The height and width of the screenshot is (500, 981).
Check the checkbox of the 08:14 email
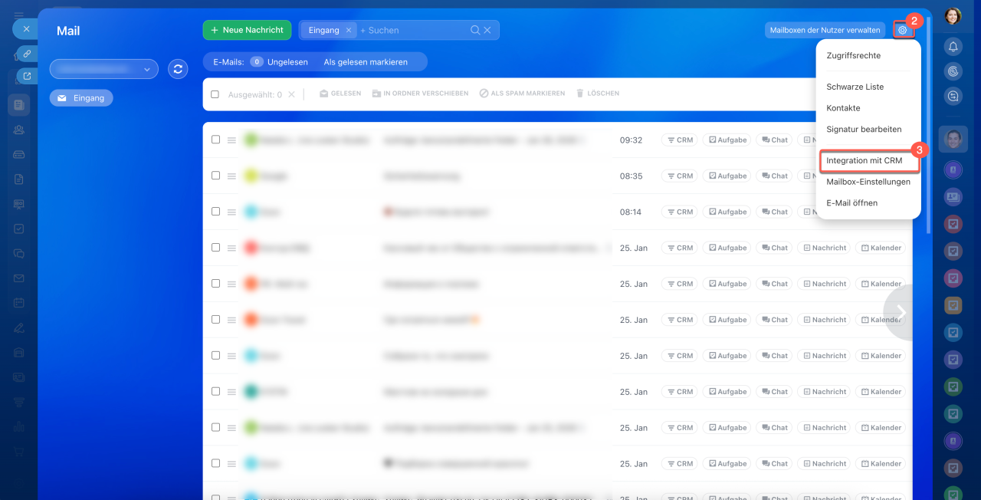click(x=215, y=212)
